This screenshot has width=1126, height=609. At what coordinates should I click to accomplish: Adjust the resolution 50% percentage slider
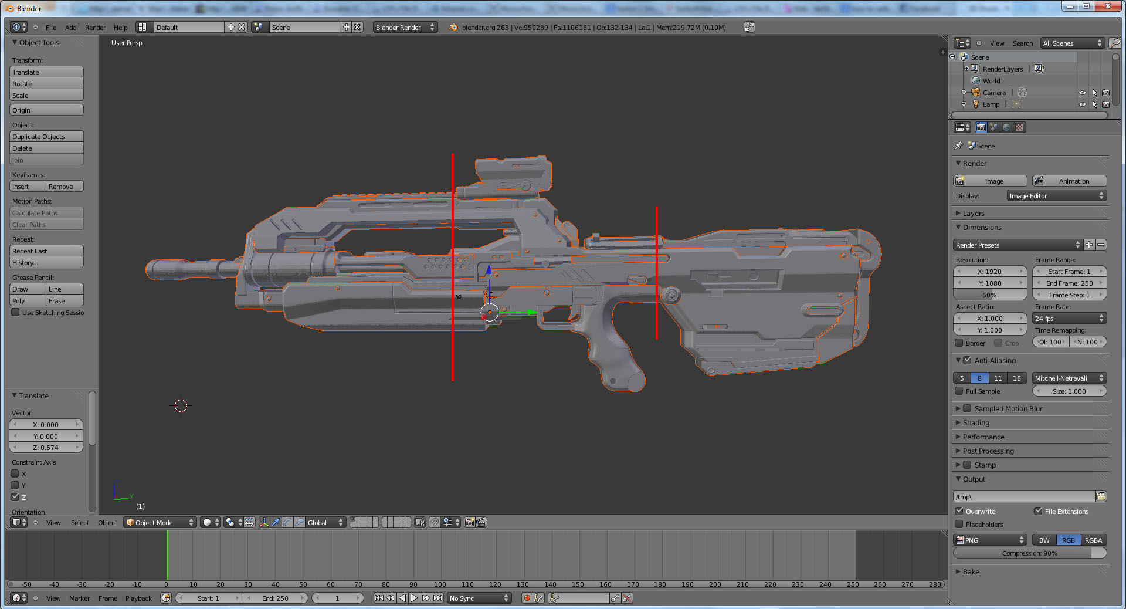point(990,295)
